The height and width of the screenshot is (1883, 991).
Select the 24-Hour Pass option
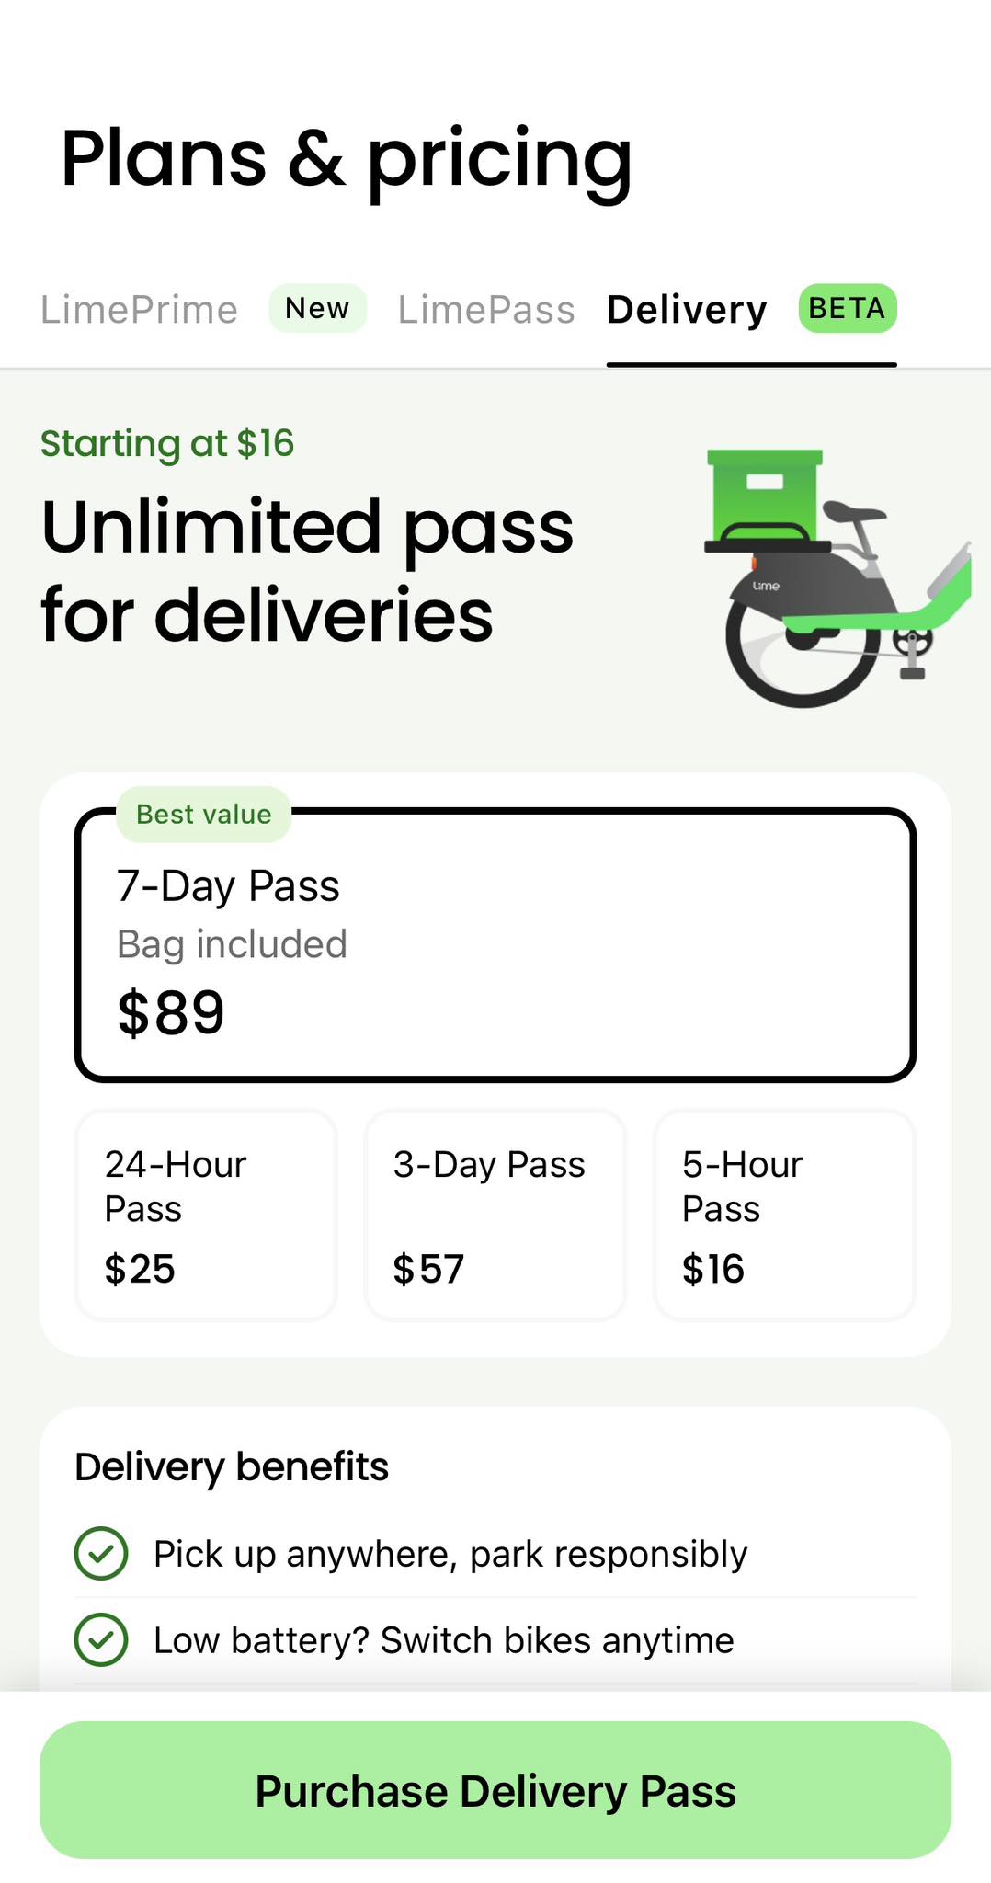pyautogui.click(x=207, y=1215)
